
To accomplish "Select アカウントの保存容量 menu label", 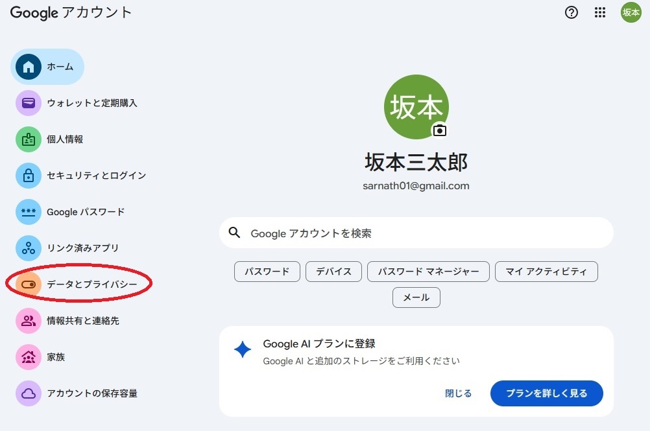I will pyautogui.click(x=92, y=393).
